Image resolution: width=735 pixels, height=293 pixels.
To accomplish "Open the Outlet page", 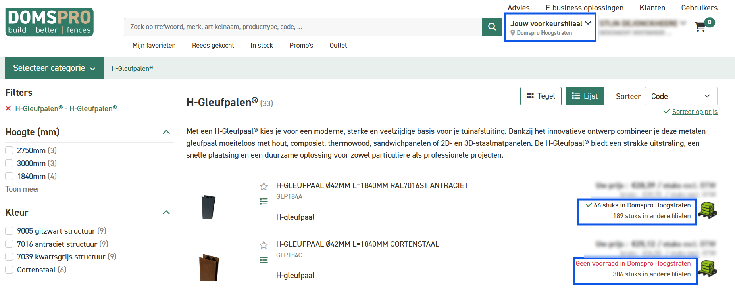I will (x=338, y=45).
